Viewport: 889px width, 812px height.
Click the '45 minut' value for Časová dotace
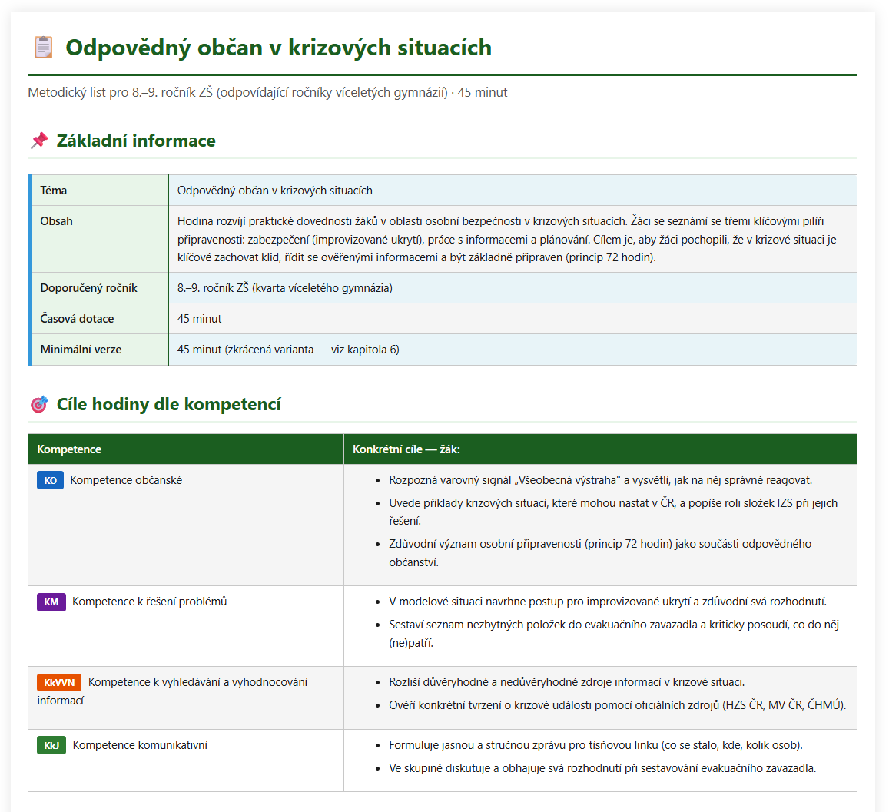(200, 319)
